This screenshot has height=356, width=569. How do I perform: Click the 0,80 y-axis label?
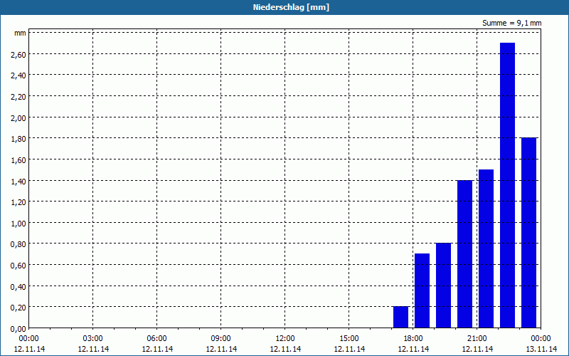coord(18,244)
